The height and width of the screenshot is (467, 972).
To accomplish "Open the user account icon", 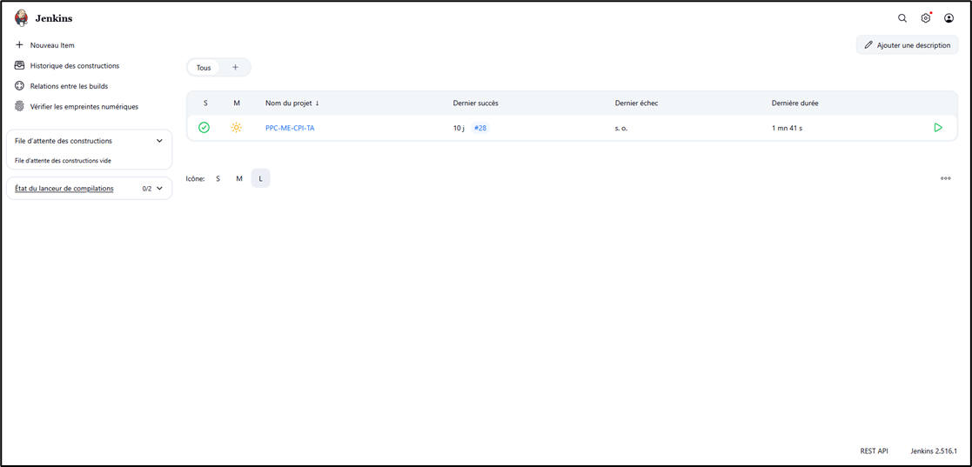I will tap(949, 18).
